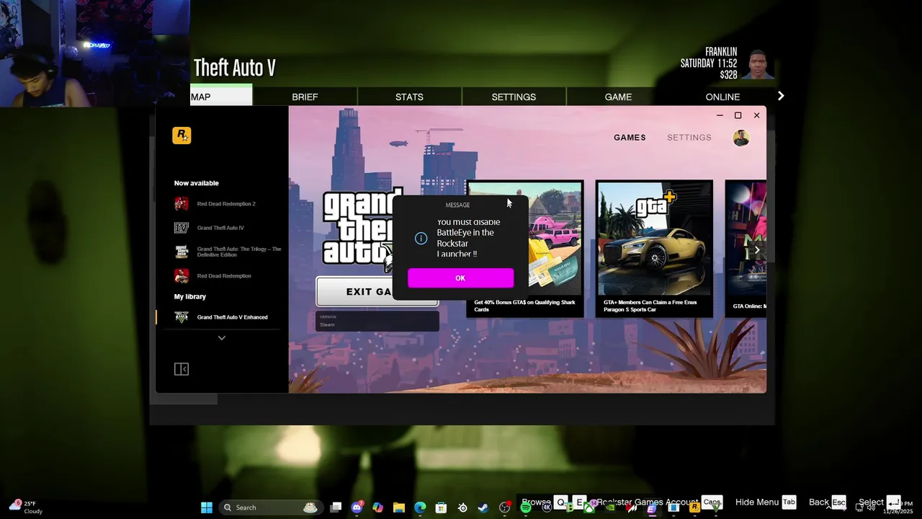The width and height of the screenshot is (922, 519).
Task: Click the Hide Menu Tab prompt
Action: (766, 502)
